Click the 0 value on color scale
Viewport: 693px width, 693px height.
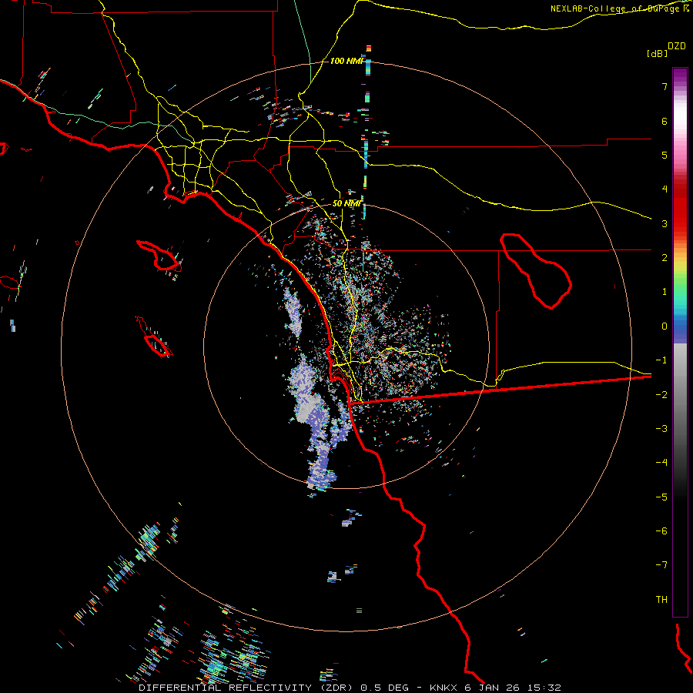click(665, 326)
